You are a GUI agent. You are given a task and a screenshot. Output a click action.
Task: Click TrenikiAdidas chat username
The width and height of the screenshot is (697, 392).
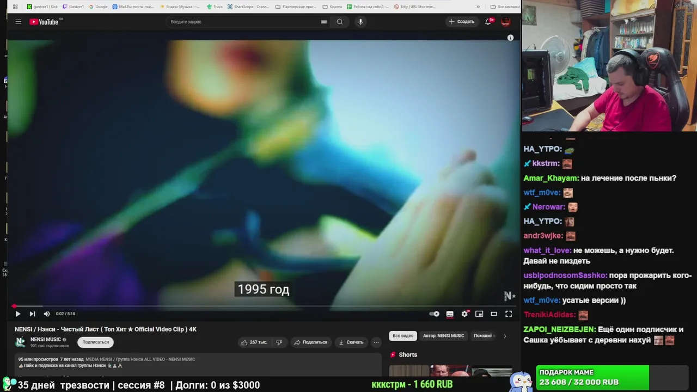(x=549, y=315)
